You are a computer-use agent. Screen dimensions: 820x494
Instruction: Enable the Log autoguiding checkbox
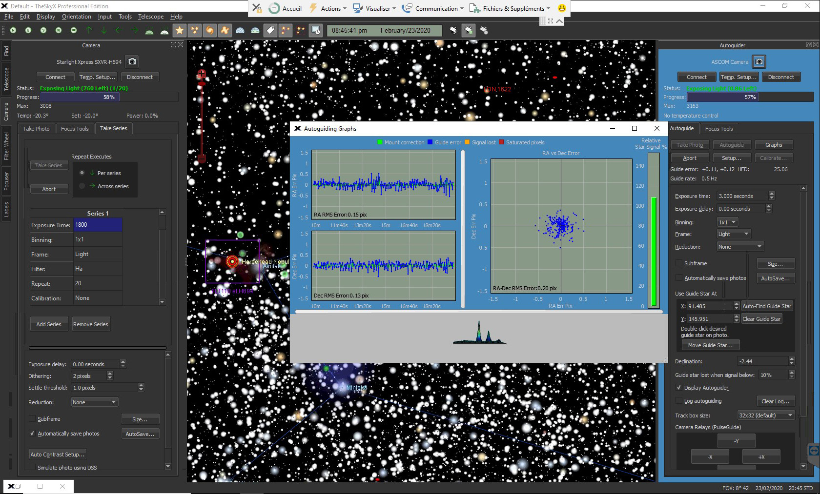click(678, 400)
